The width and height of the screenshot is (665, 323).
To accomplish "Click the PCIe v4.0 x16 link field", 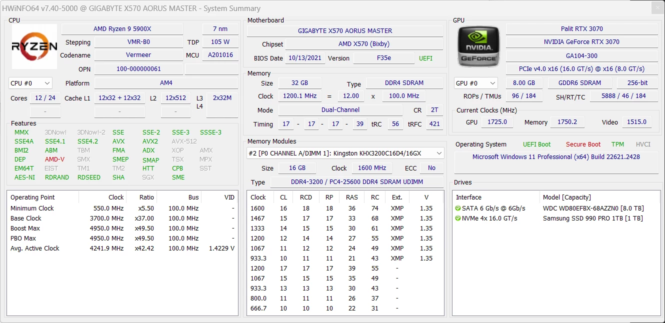I will click(x=581, y=69).
